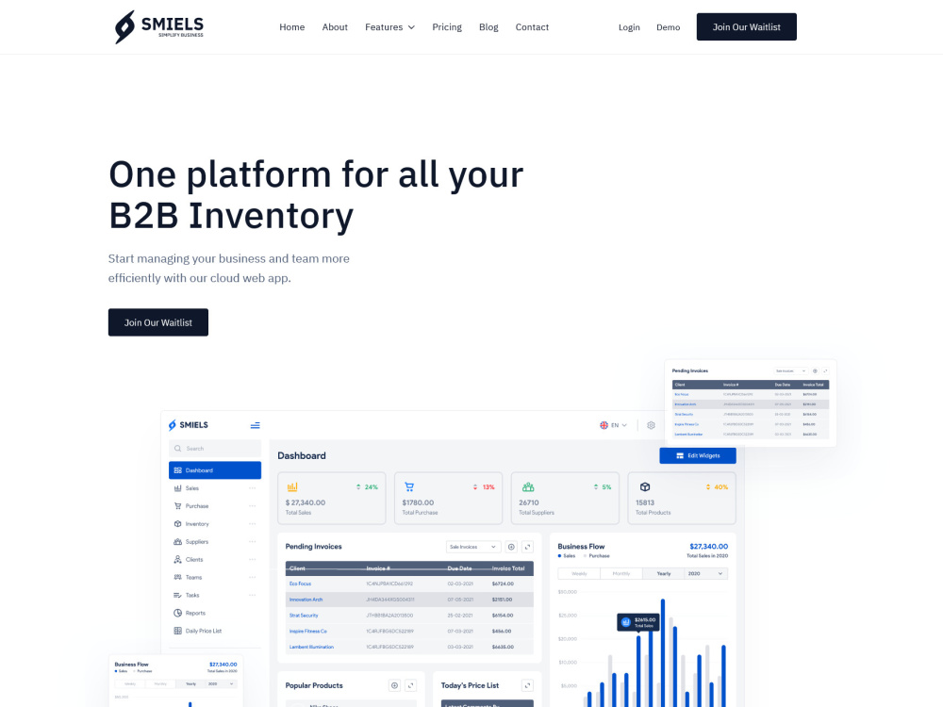
Task: Click the $2615.00 Total Sales chart tooltip
Action: coord(638,622)
